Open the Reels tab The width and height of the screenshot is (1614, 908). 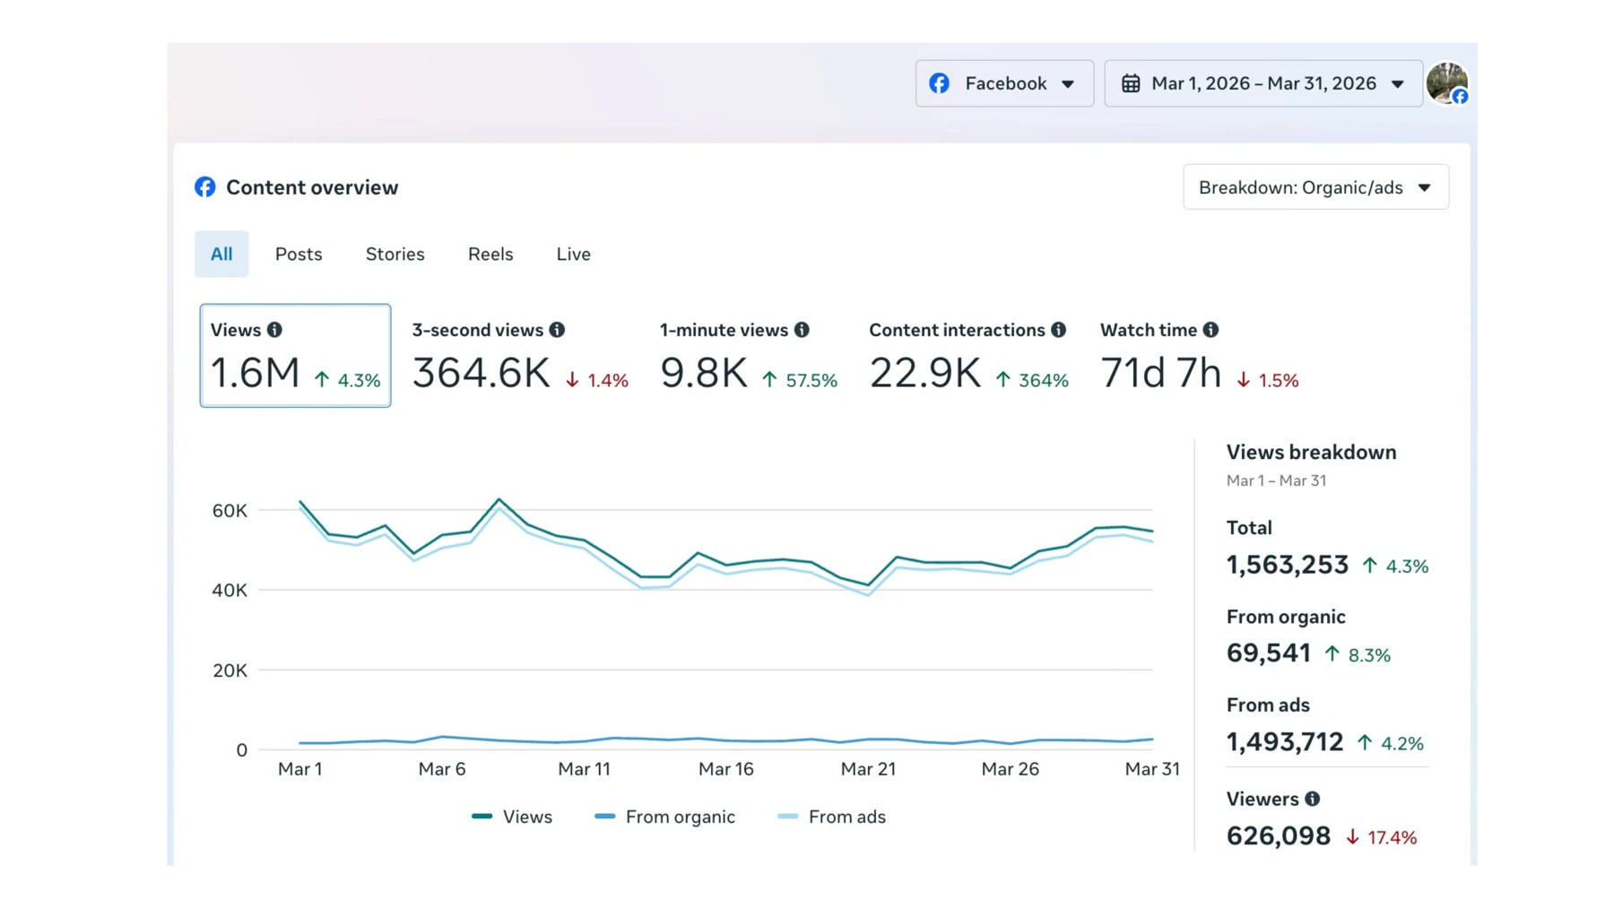[x=490, y=254]
